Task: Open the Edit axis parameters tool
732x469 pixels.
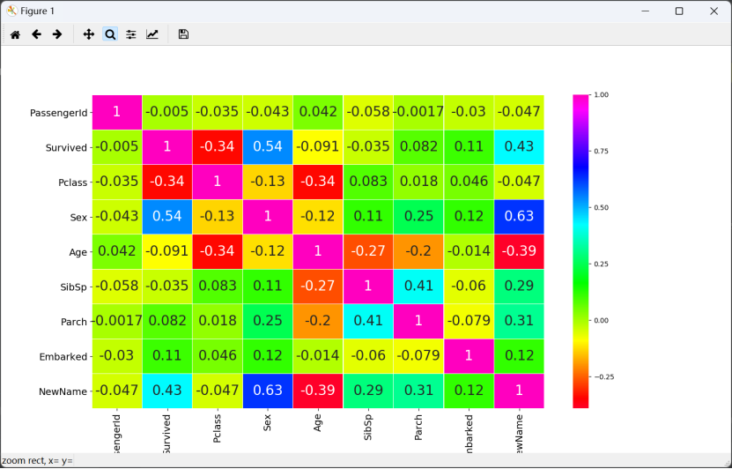Action: click(x=152, y=34)
